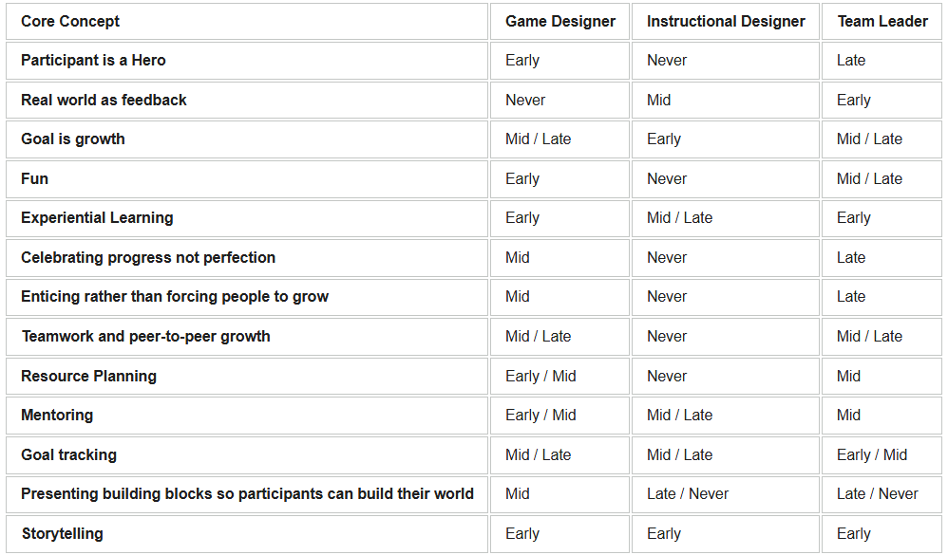Click the Experiential Learning cell
This screenshot has width=948, height=555.
tap(247, 218)
